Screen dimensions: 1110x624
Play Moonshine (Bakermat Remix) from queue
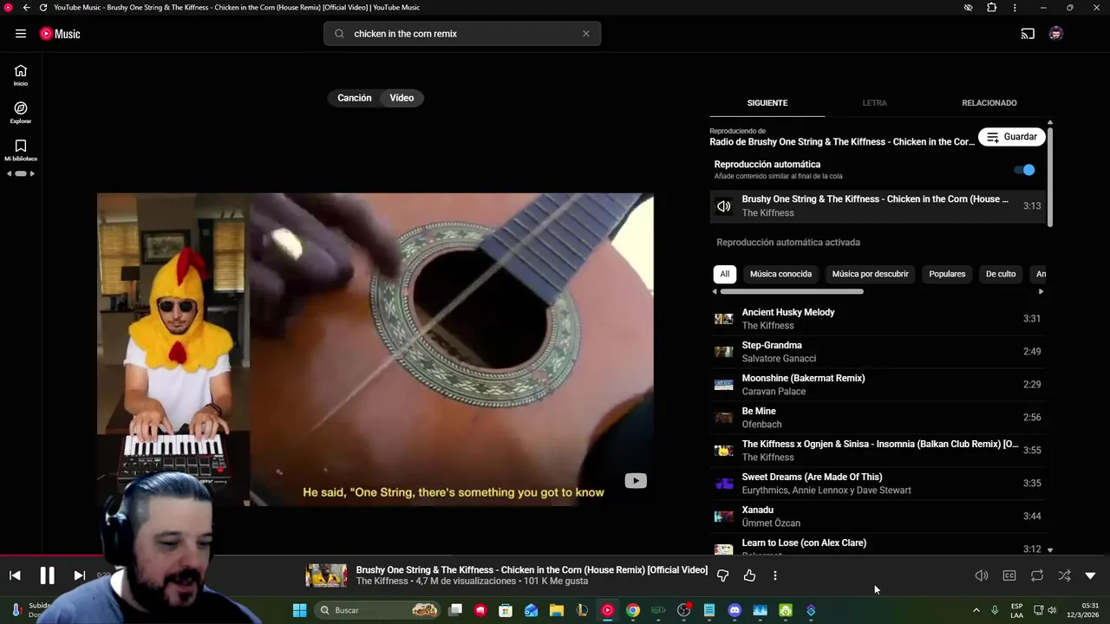pos(878,385)
